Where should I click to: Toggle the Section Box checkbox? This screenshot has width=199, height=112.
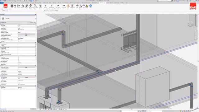click(19, 64)
